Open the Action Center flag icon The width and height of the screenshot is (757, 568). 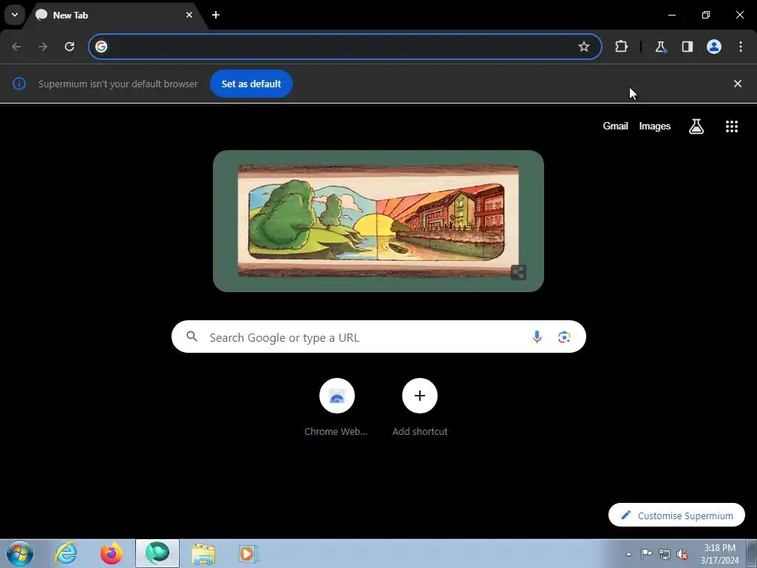click(646, 554)
